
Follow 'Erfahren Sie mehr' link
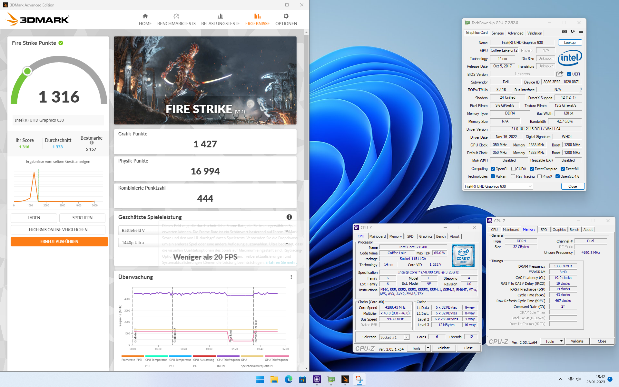click(280, 263)
